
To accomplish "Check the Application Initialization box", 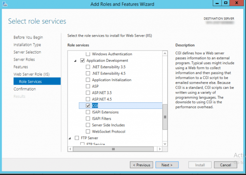I will [88, 80].
